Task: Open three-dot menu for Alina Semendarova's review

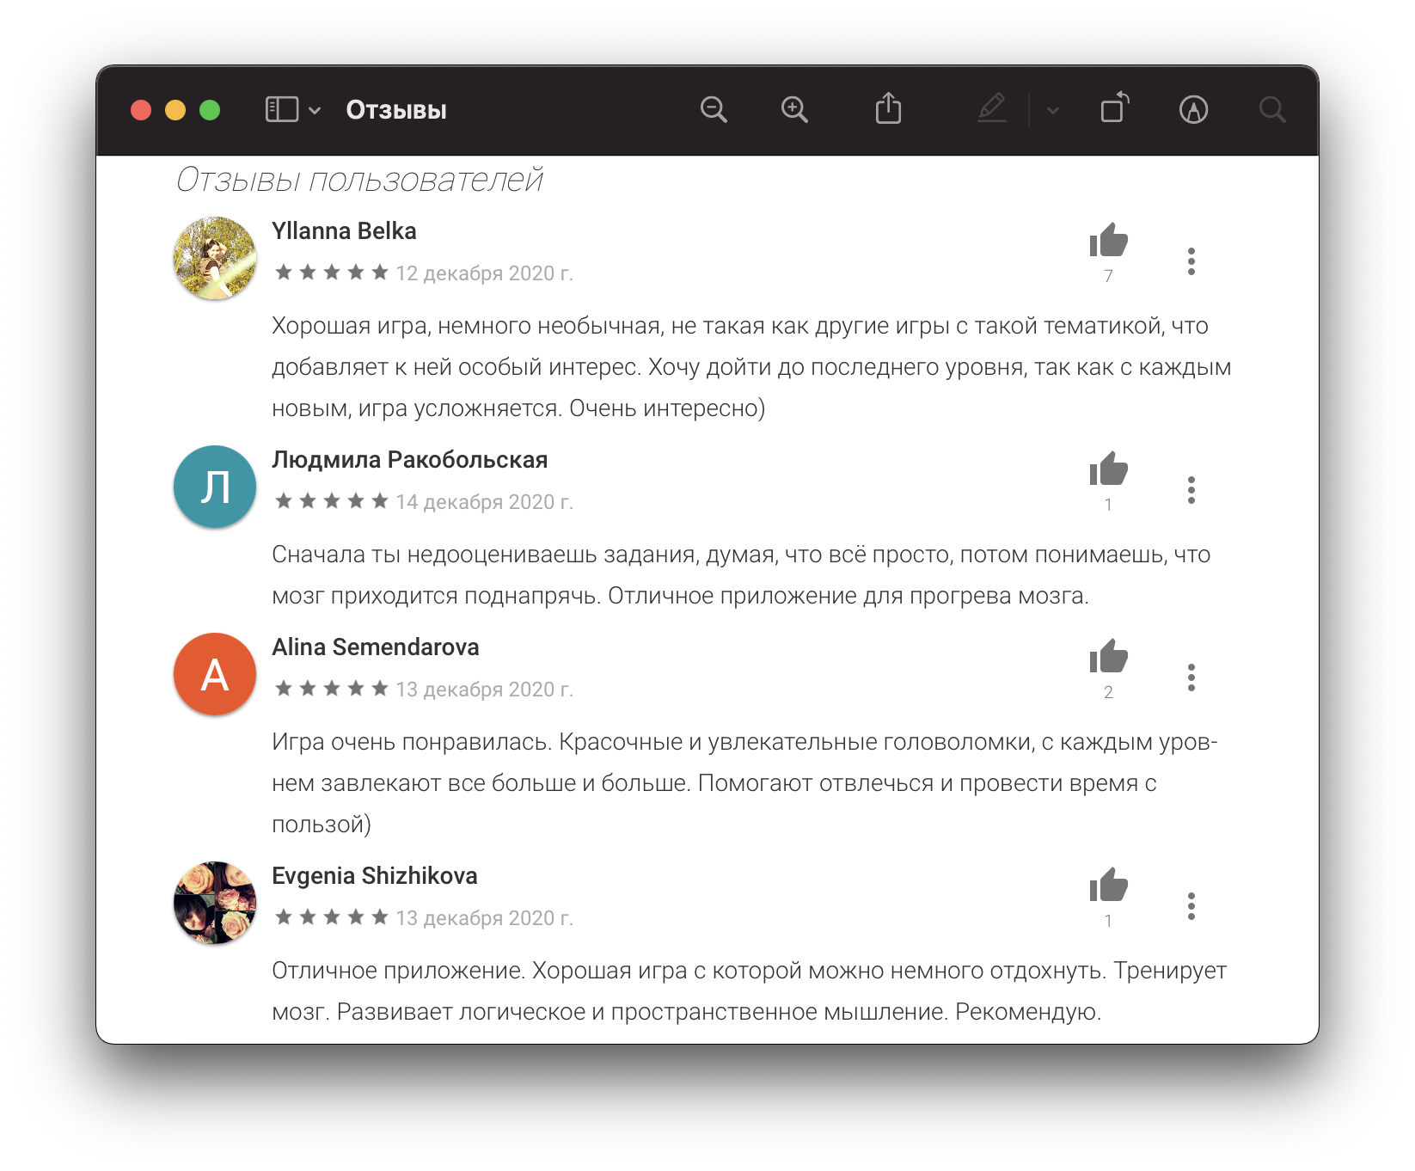Action: coord(1191,677)
